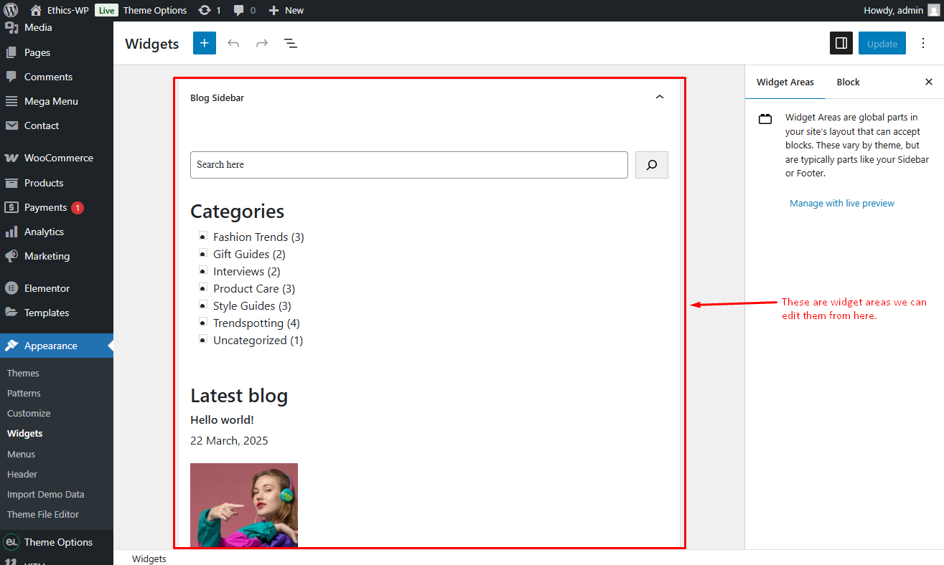The height and width of the screenshot is (565, 944).
Task: Click the Live badge in admin bar
Action: point(106,10)
